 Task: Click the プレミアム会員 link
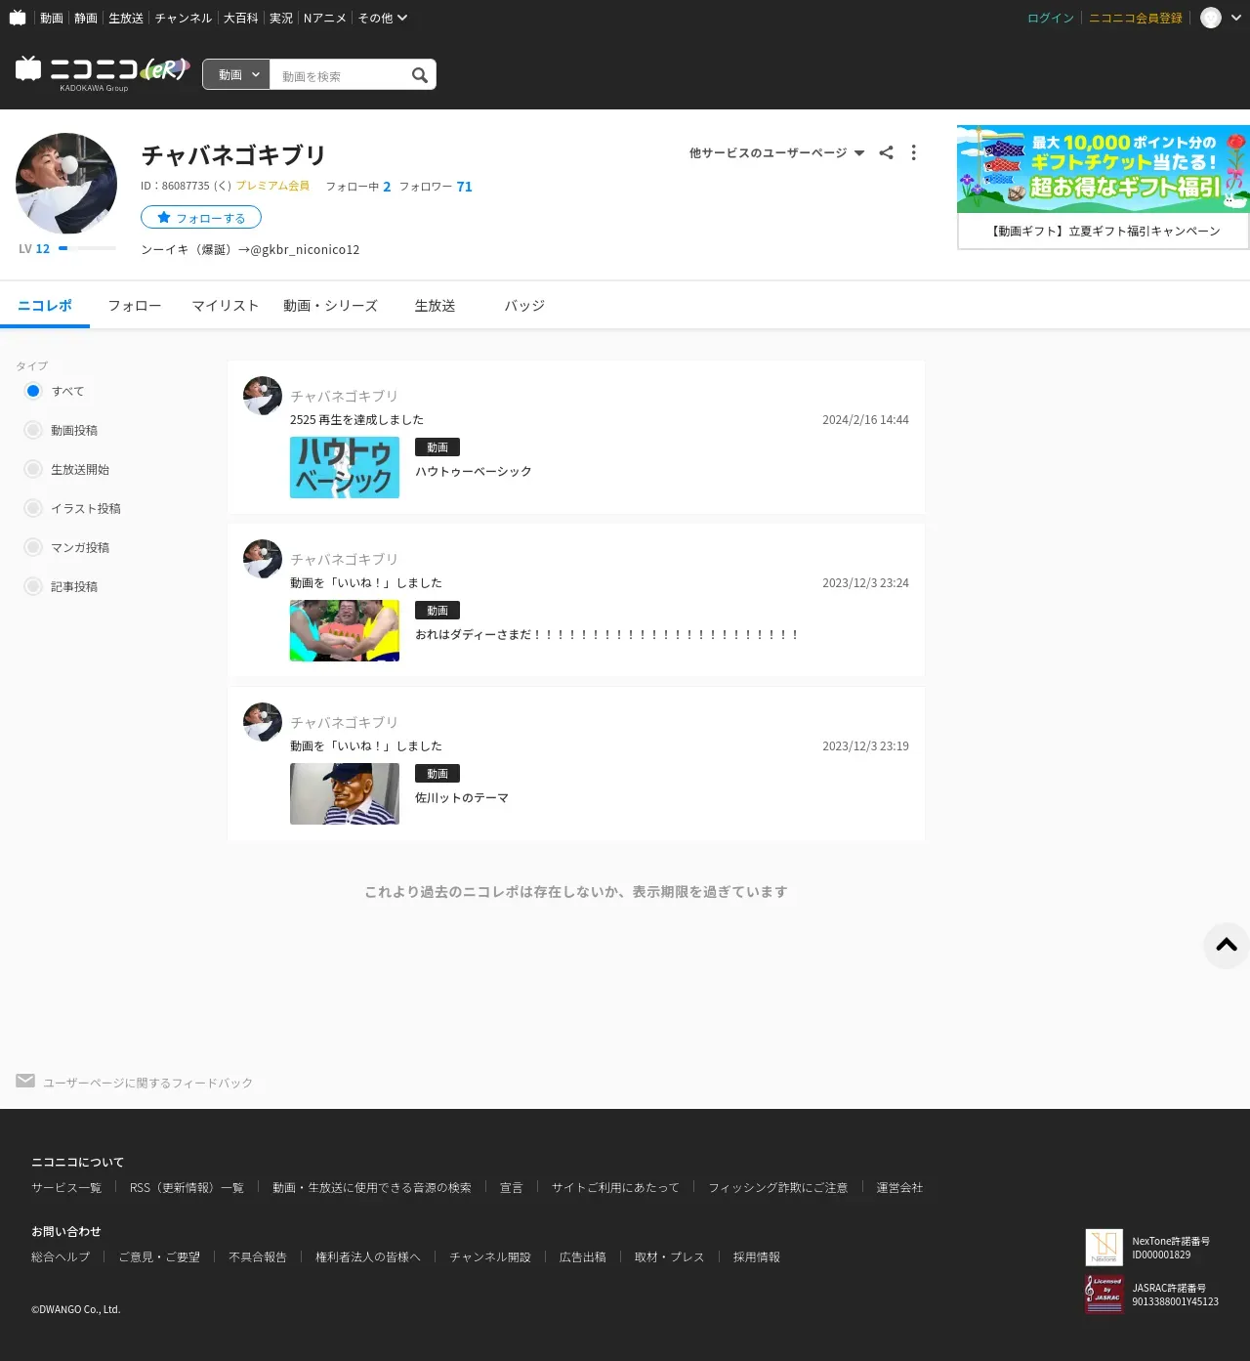click(x=272, y=186)
